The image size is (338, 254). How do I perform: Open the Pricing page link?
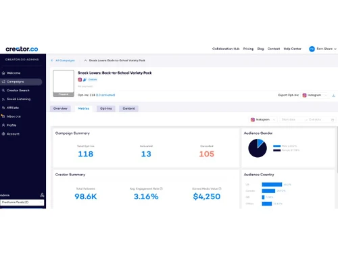(248, 49)
